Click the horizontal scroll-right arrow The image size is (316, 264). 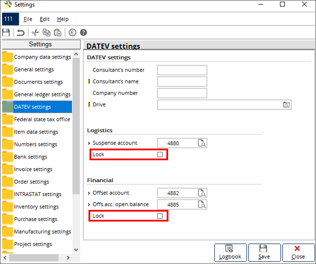click(68, 257)
